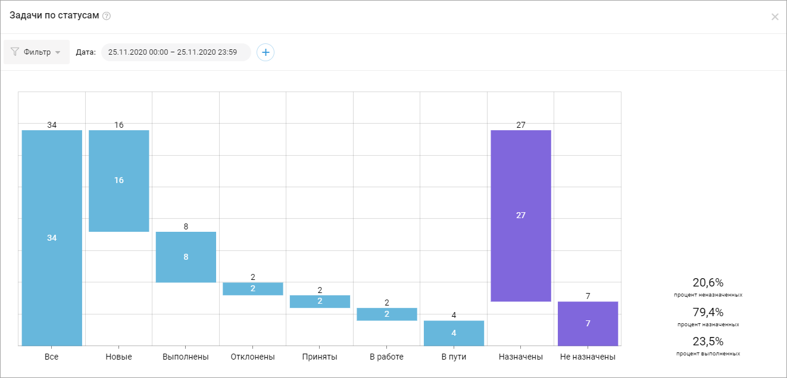Click the 79,4% процент назначенных value
This screenshot has height=378, width=787.
click(x=708, y=313)
